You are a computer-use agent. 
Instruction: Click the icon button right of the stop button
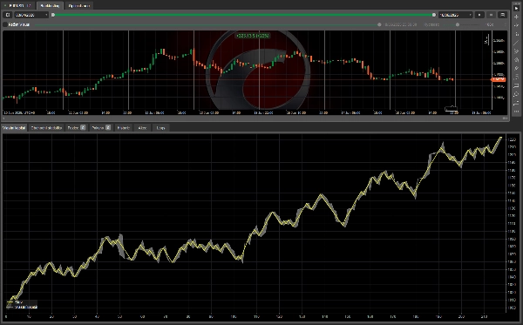tap(502, 15)
